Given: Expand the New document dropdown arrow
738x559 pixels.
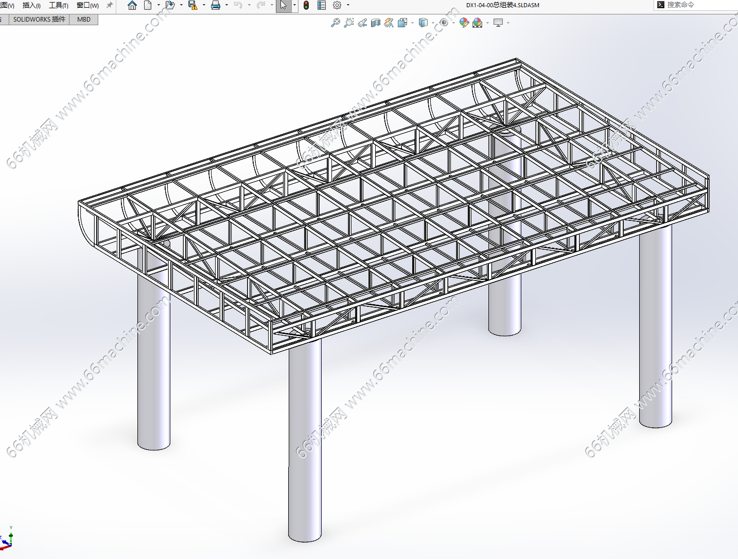Looking at the screenshot, I should 158,5.
